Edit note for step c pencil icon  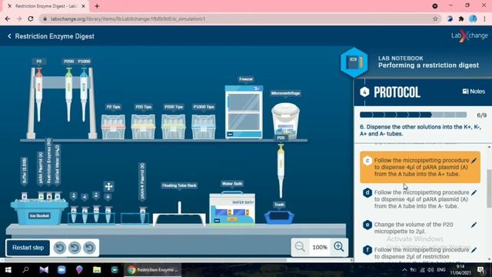[474, 161]
